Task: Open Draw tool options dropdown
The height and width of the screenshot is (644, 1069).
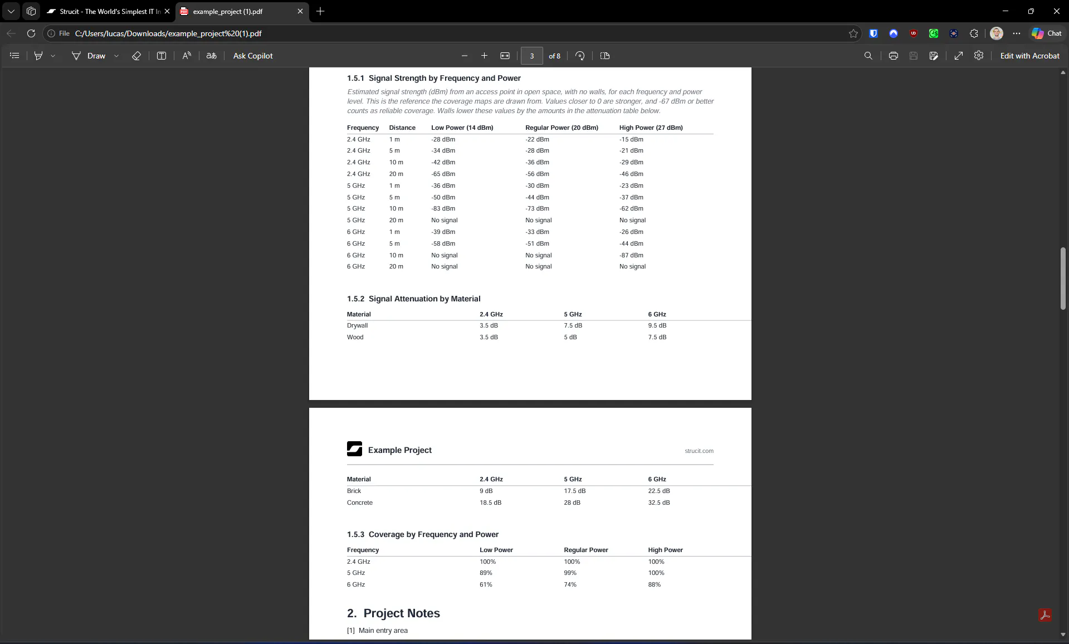Action: [x=116, y=56]
